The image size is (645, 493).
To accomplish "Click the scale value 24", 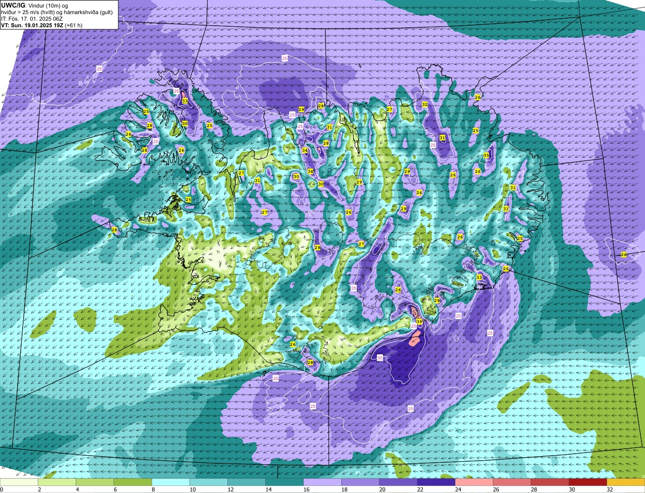I will [x=458, y=489].
